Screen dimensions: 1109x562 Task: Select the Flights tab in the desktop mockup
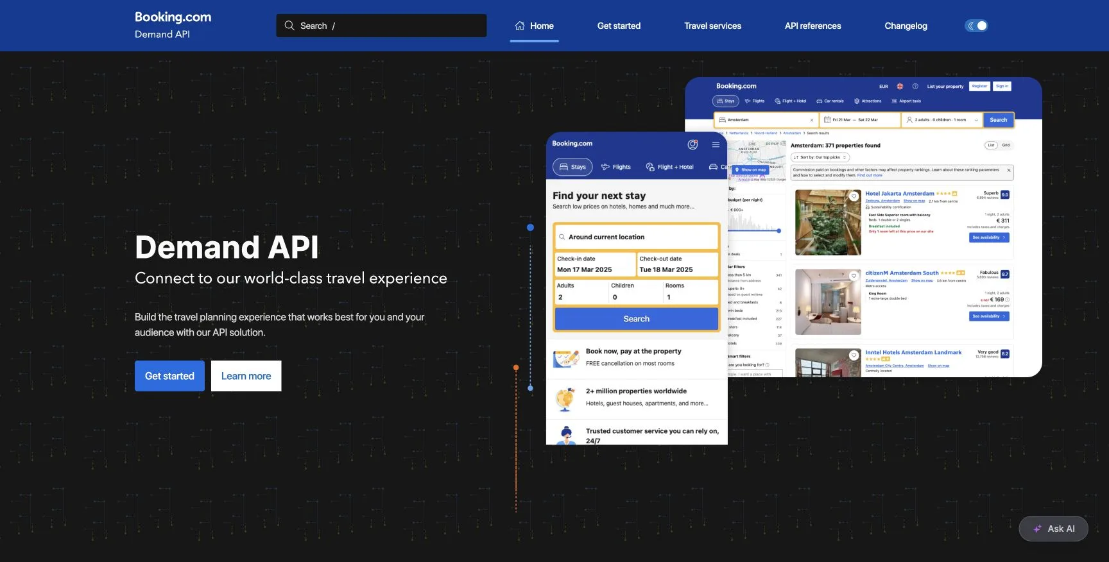(755, 101)
